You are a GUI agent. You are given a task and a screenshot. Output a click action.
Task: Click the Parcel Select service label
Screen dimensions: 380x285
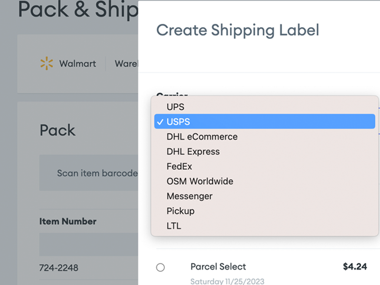point(218,266)
